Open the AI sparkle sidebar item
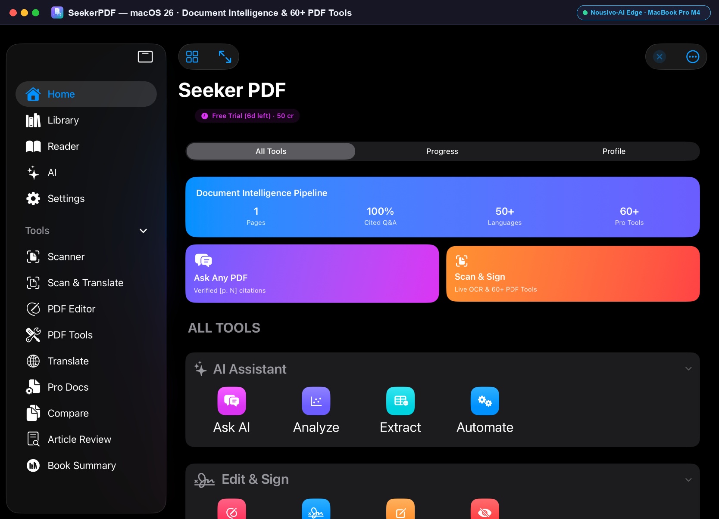 (x=86, y=173)
